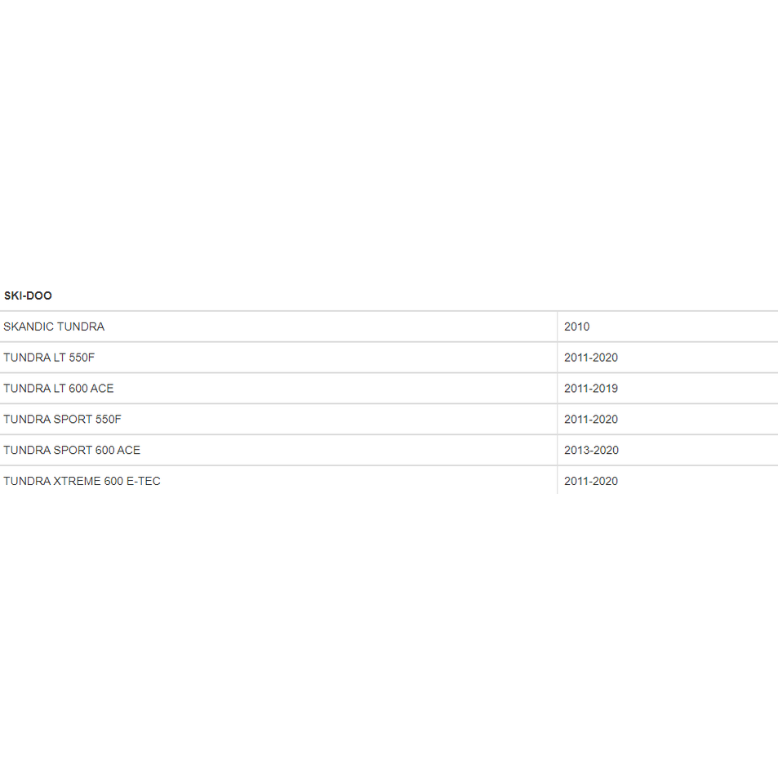Select the TUNDRA SPORT 550F model
The image size is (778, 778).
coord(62,420)
